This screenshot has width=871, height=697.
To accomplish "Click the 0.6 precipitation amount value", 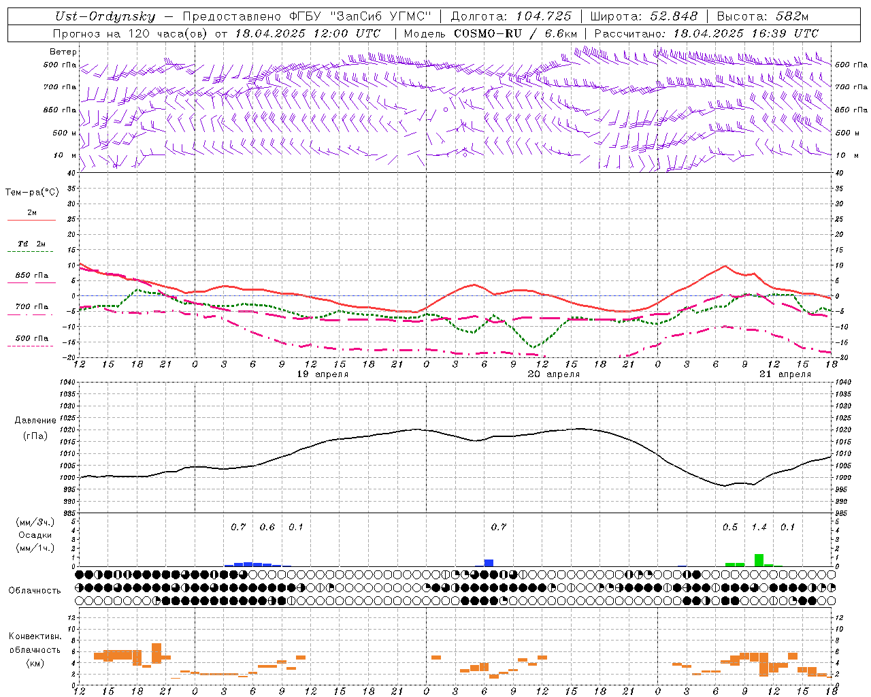I will tap(267, 528).
